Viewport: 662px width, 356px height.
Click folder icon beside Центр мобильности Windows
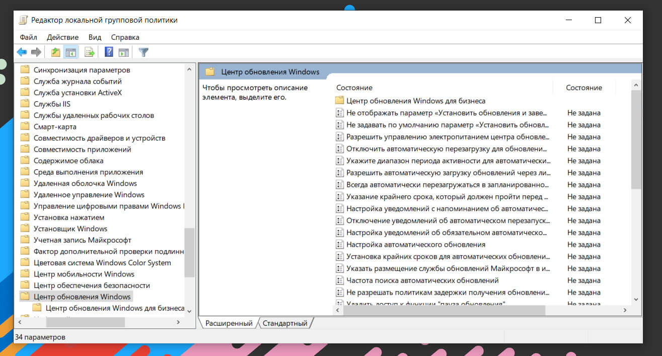pos(25,274)
